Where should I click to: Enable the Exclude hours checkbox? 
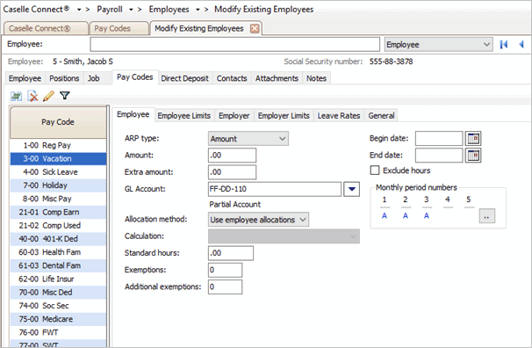click(x=375, y=170)
